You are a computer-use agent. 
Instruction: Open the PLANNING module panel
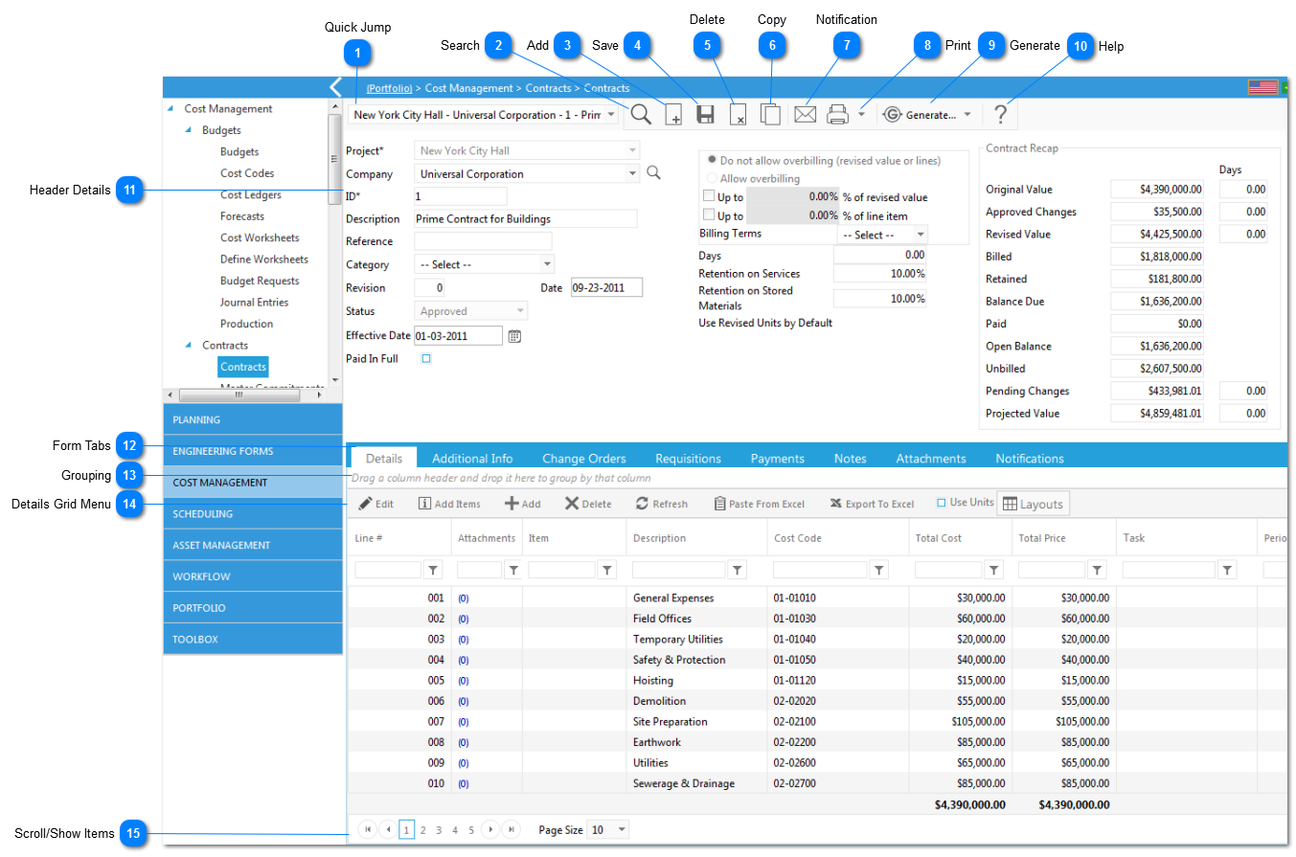[253, 419]
